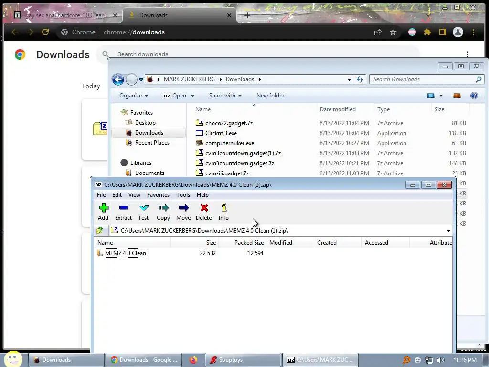Expand the Open button's dropdown arrow
This screenshot has width=489, height=367.
pyautogui.click(x=192, y=96)
